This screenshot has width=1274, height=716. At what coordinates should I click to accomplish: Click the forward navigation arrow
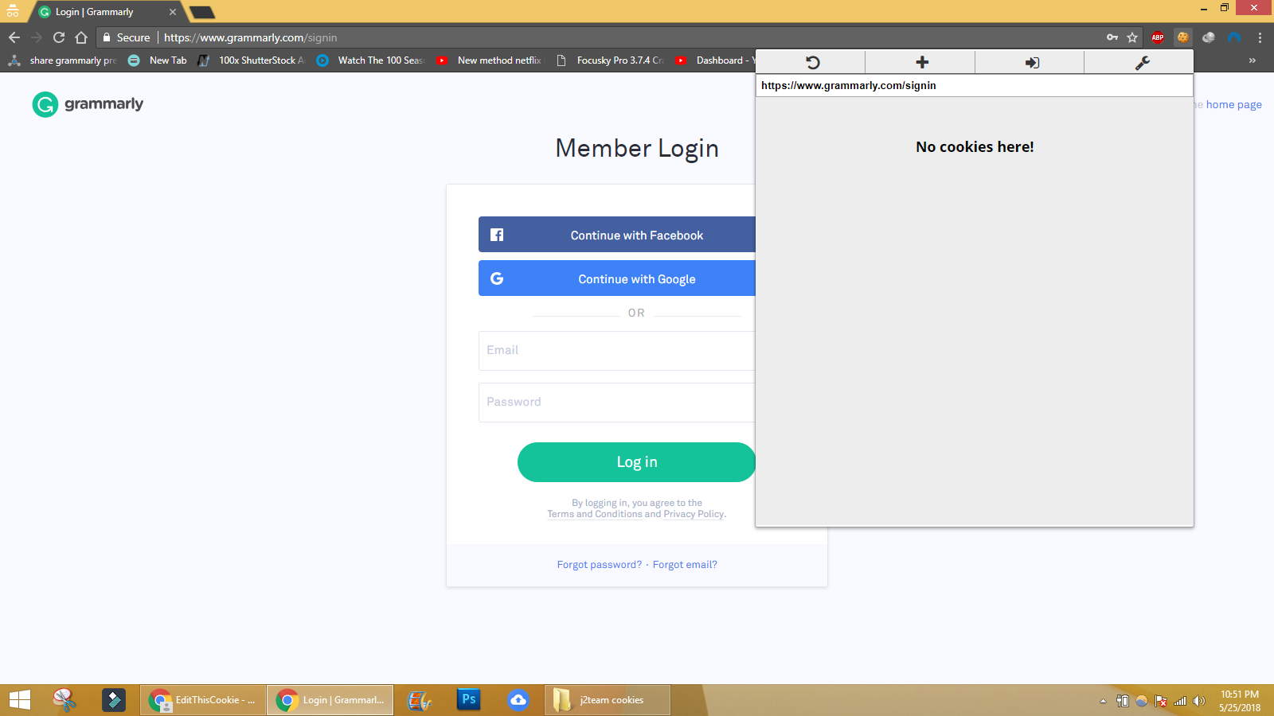pos(37,37)
